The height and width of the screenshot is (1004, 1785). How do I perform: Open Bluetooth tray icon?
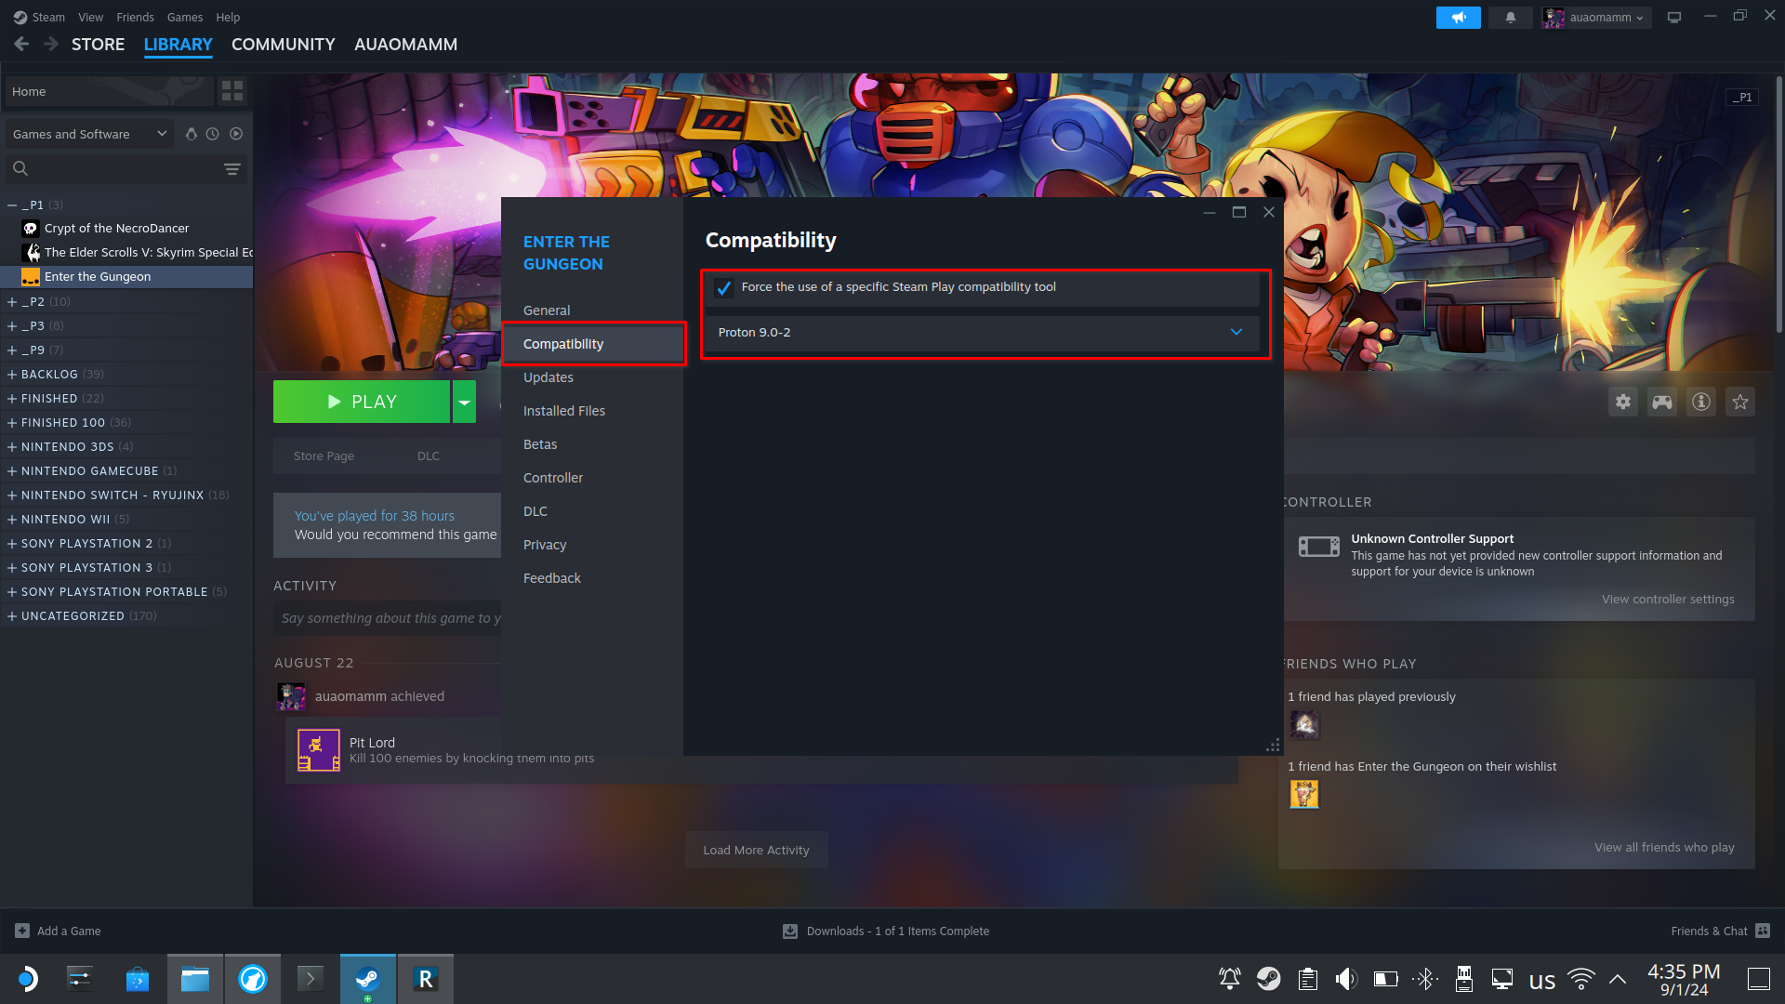click(x=1425, y=979)
